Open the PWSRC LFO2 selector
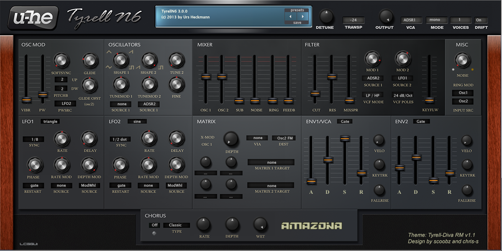The height and width of the screenshot is (251, 502). click(x=66, y=103)
